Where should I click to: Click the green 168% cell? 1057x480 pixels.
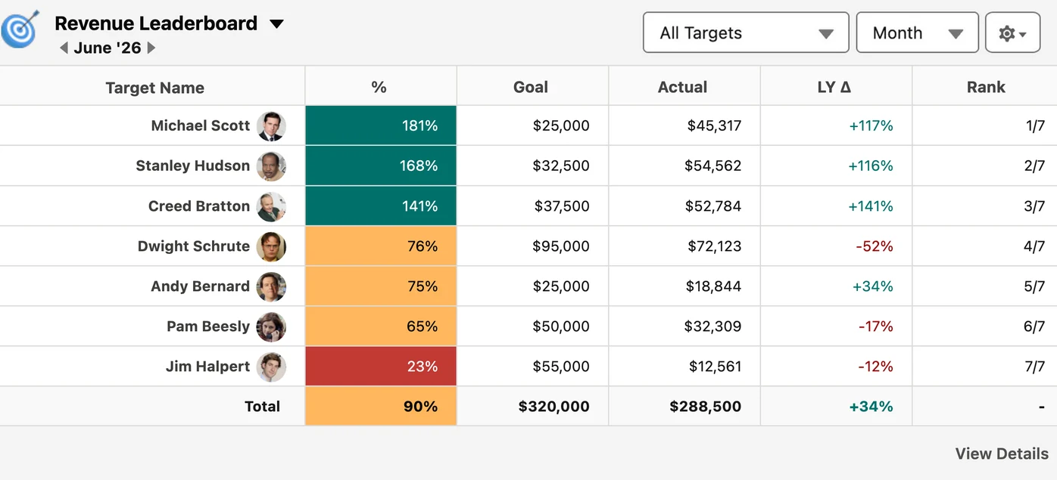point(381,166)
